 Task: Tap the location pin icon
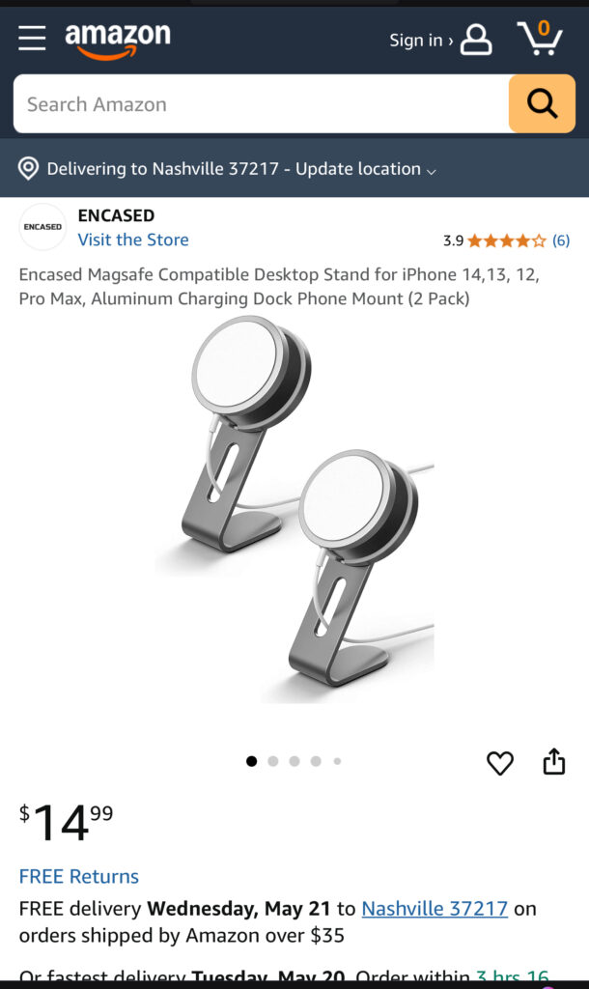click(28, 168)
